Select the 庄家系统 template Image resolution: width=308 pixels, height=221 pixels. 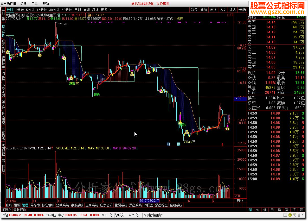click(x=92, y=205)
